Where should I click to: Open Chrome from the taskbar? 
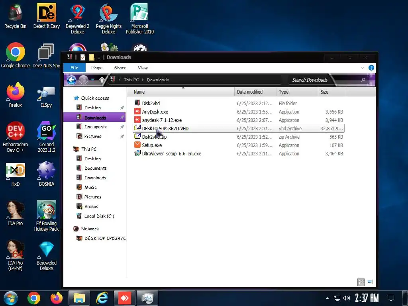(x=34, y=298)
